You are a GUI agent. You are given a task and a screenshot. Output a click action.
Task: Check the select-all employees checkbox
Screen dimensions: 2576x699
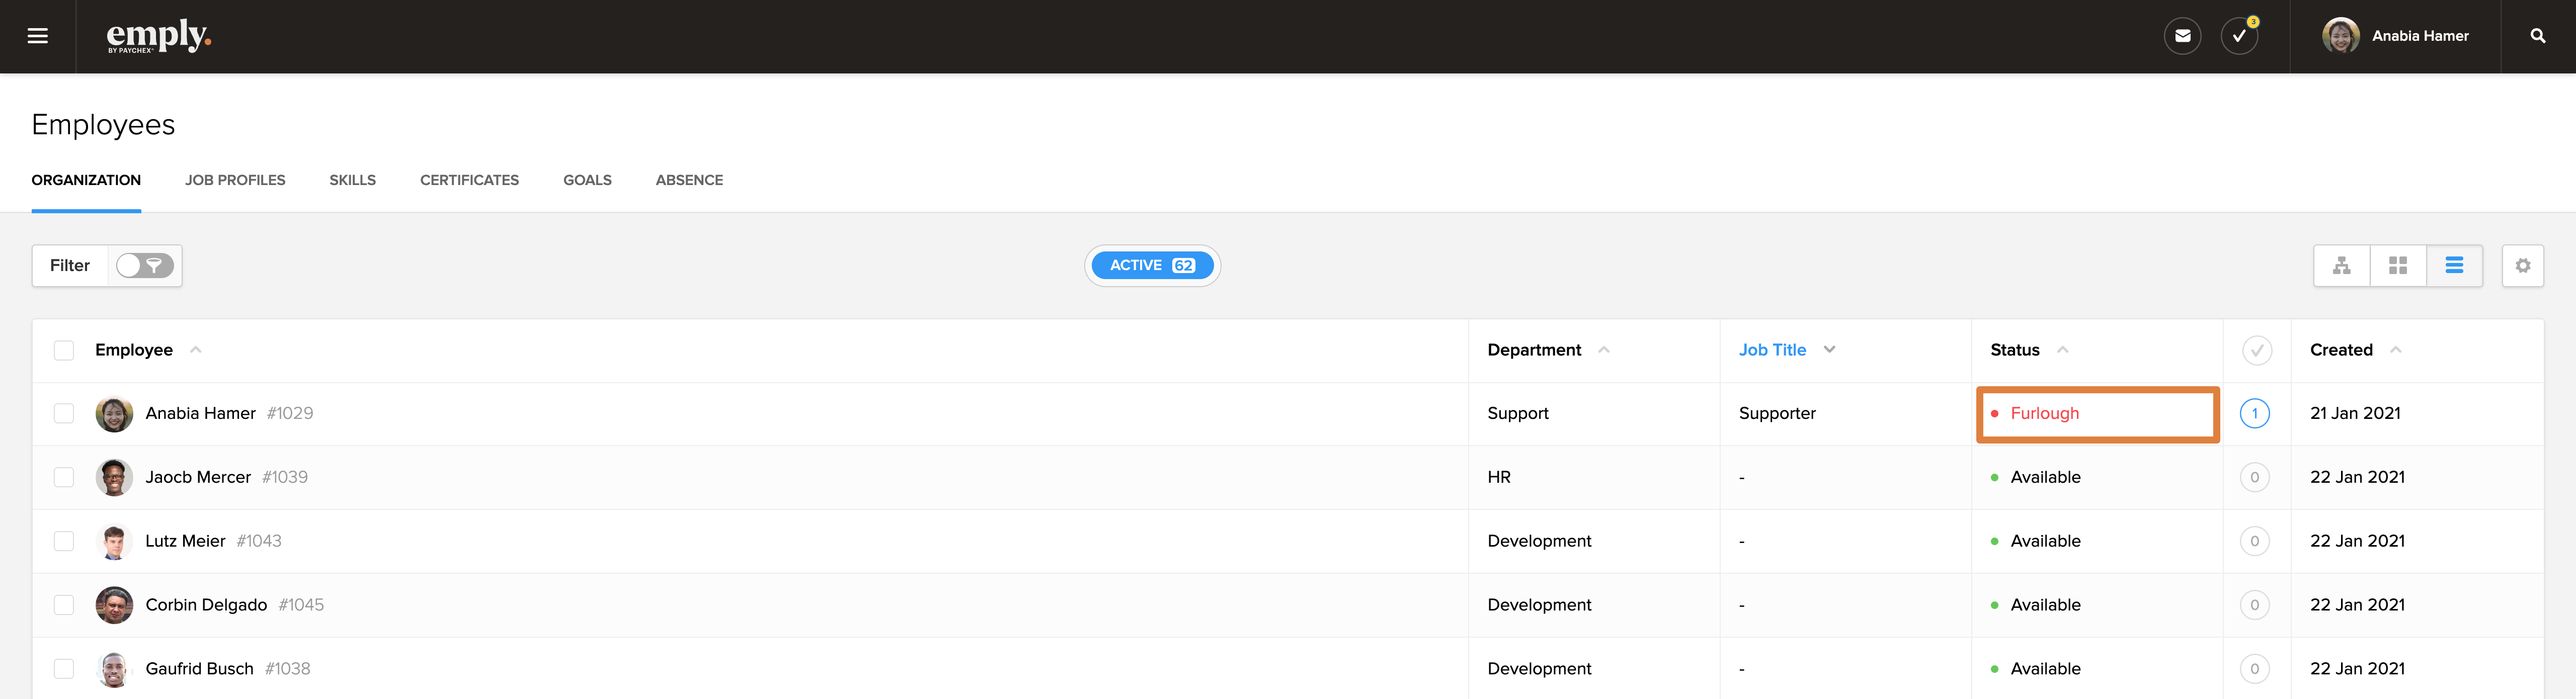(x=64, y=350)
